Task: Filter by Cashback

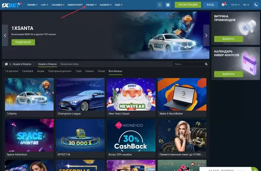Action: pos(27,71)
